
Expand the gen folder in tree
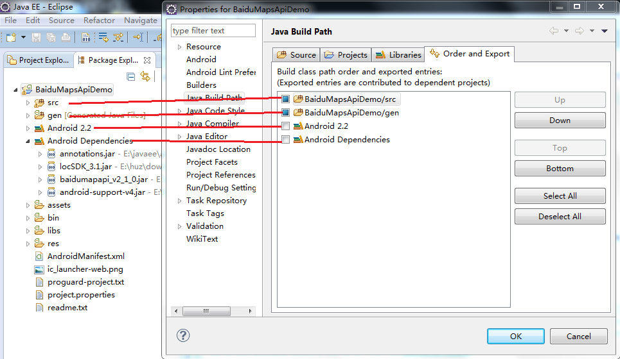28,115
